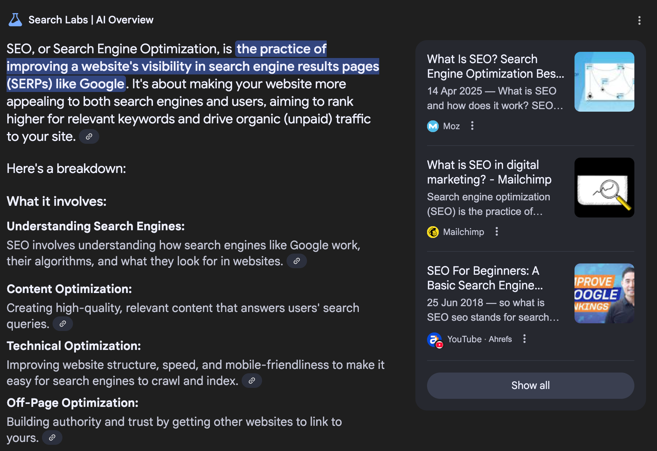
Task: Click the Show all button
Action: [x=530, y=385]
